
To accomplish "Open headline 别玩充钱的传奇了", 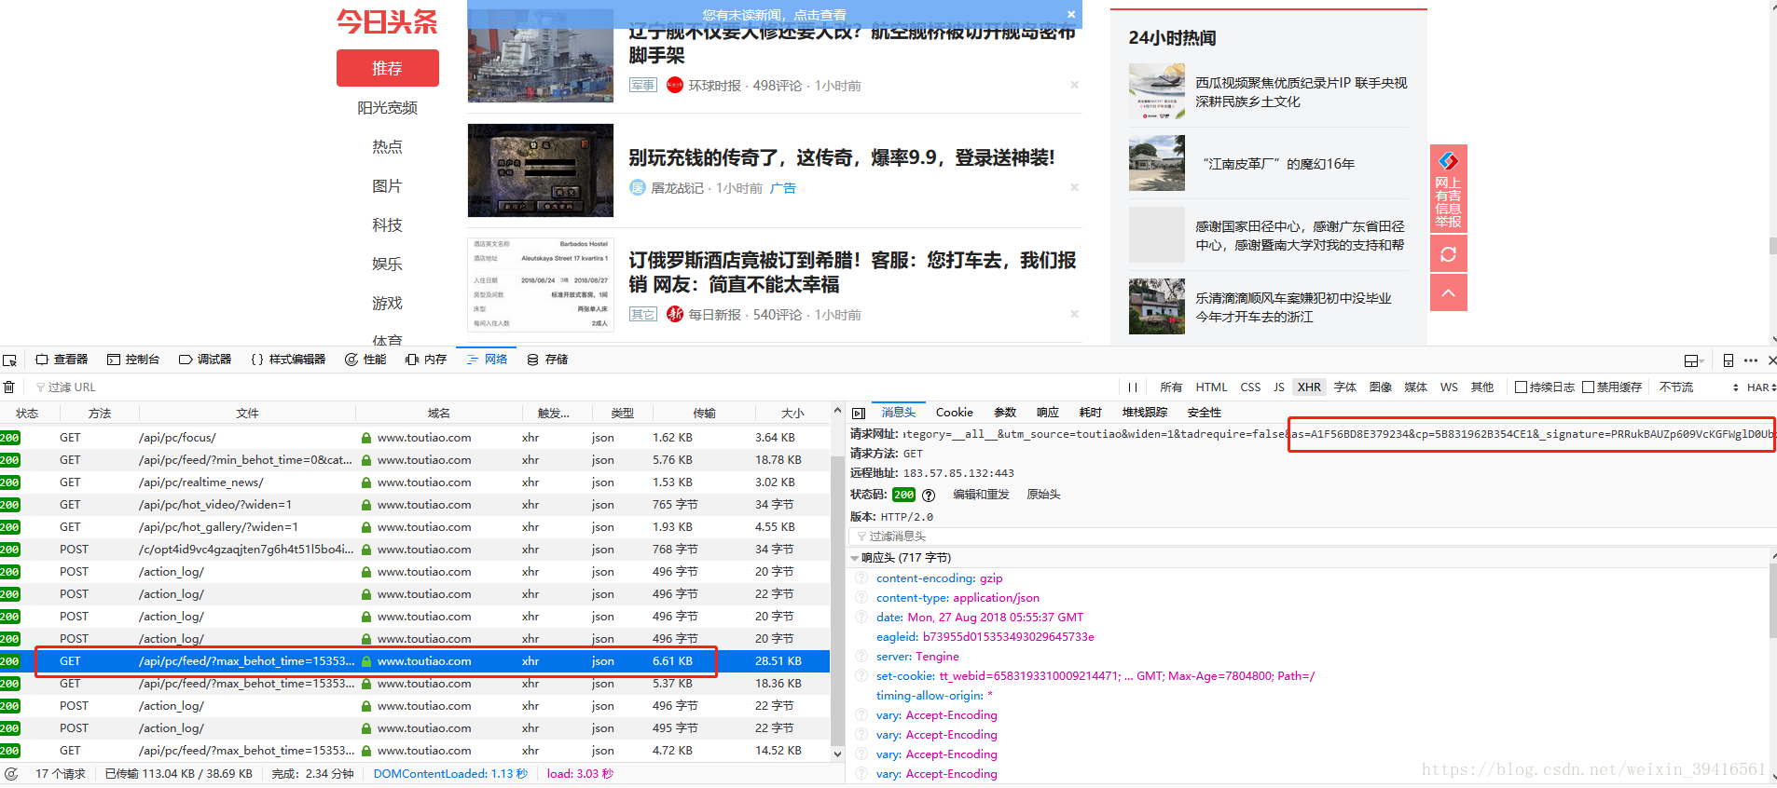I will click(842, 157).
